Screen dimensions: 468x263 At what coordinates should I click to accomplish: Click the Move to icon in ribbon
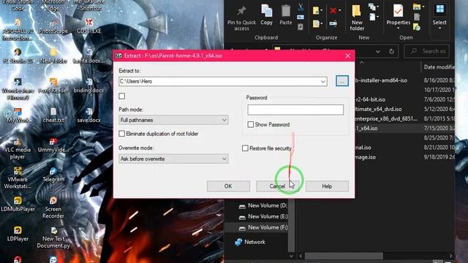click(316, 11)
